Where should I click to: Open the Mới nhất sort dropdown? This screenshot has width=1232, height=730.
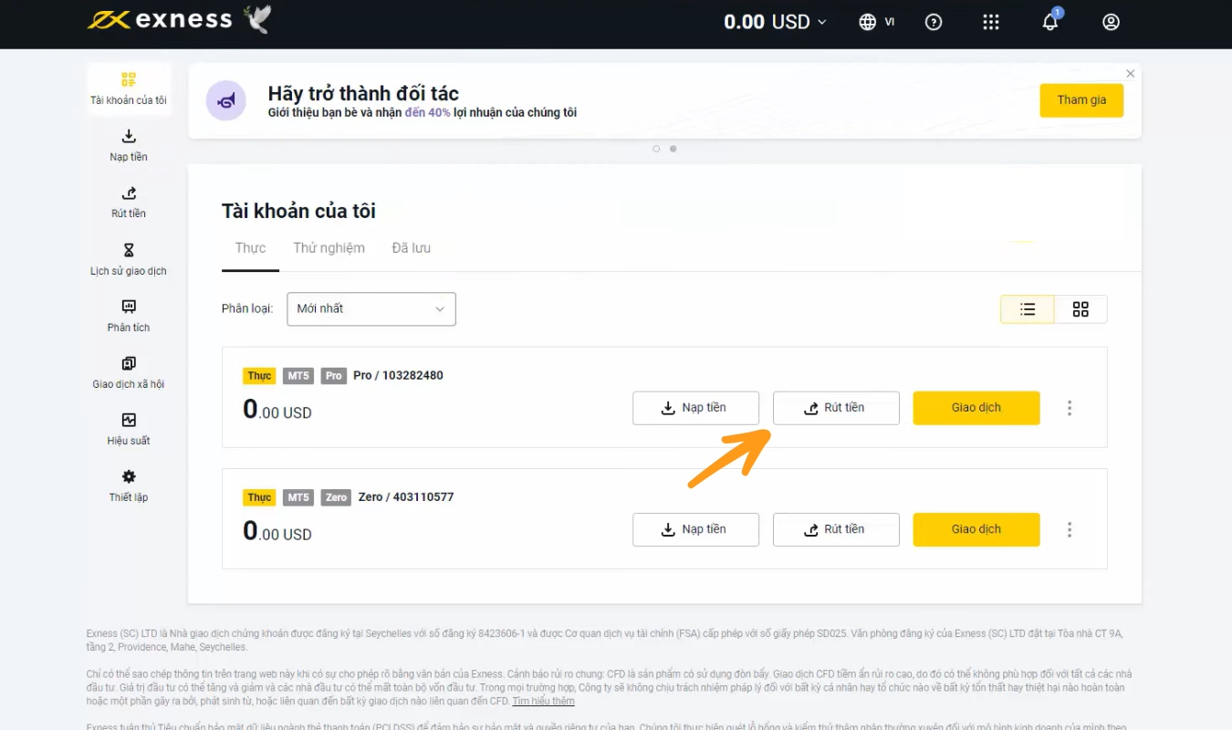pos(371,308)
